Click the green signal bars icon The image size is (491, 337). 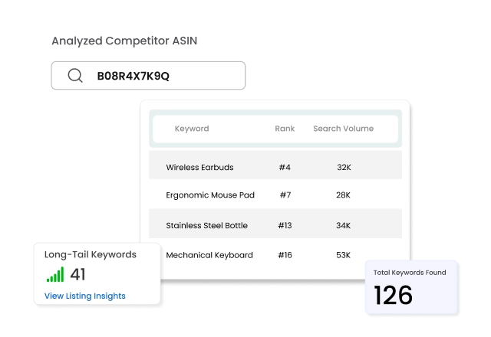coord(54,275)
